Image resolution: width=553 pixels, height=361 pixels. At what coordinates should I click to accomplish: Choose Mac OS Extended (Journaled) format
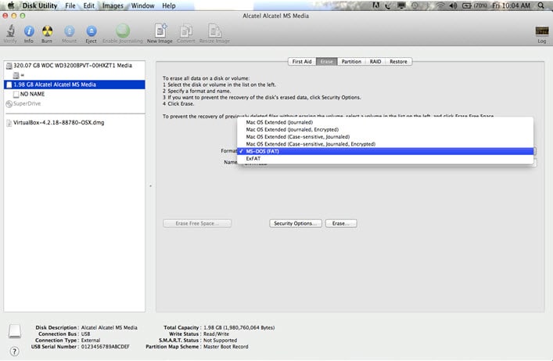[385, 122]
